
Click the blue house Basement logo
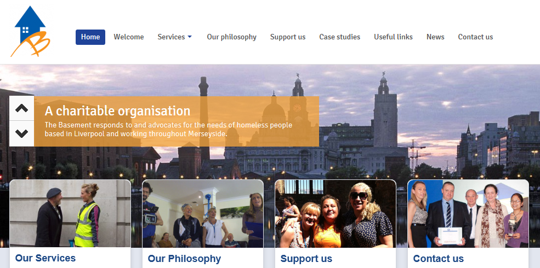coord(30,31)
